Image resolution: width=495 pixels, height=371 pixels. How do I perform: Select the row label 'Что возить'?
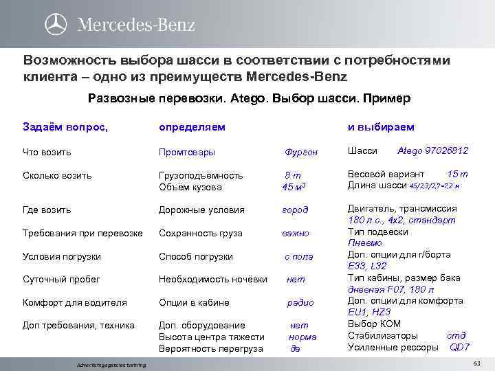pyautogui.click(x=47, y=153)
